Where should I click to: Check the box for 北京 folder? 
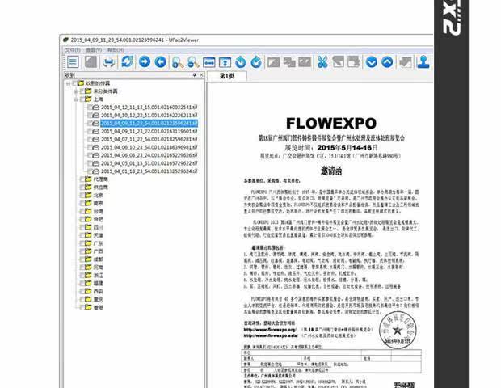click(x=82, y=196)
